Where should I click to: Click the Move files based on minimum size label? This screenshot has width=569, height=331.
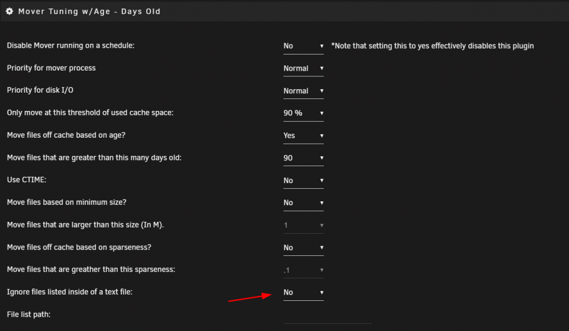(x=67, y=202)
